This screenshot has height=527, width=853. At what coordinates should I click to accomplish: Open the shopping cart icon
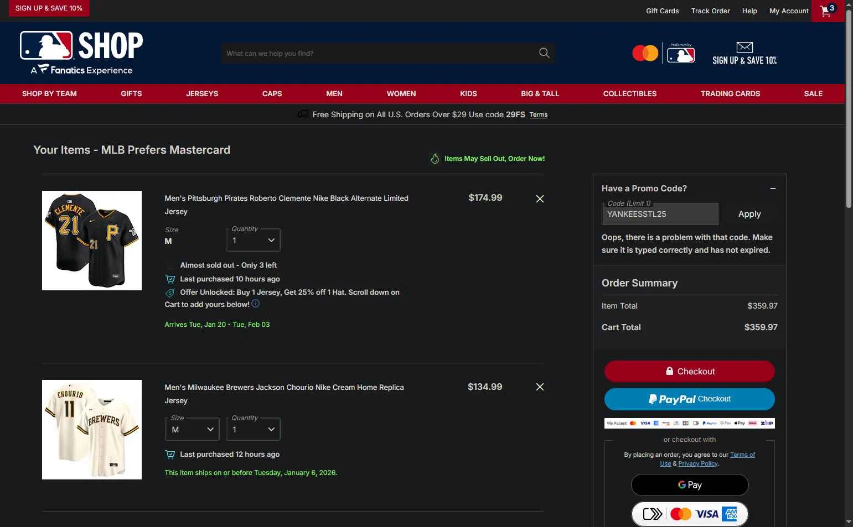point(828,11)
